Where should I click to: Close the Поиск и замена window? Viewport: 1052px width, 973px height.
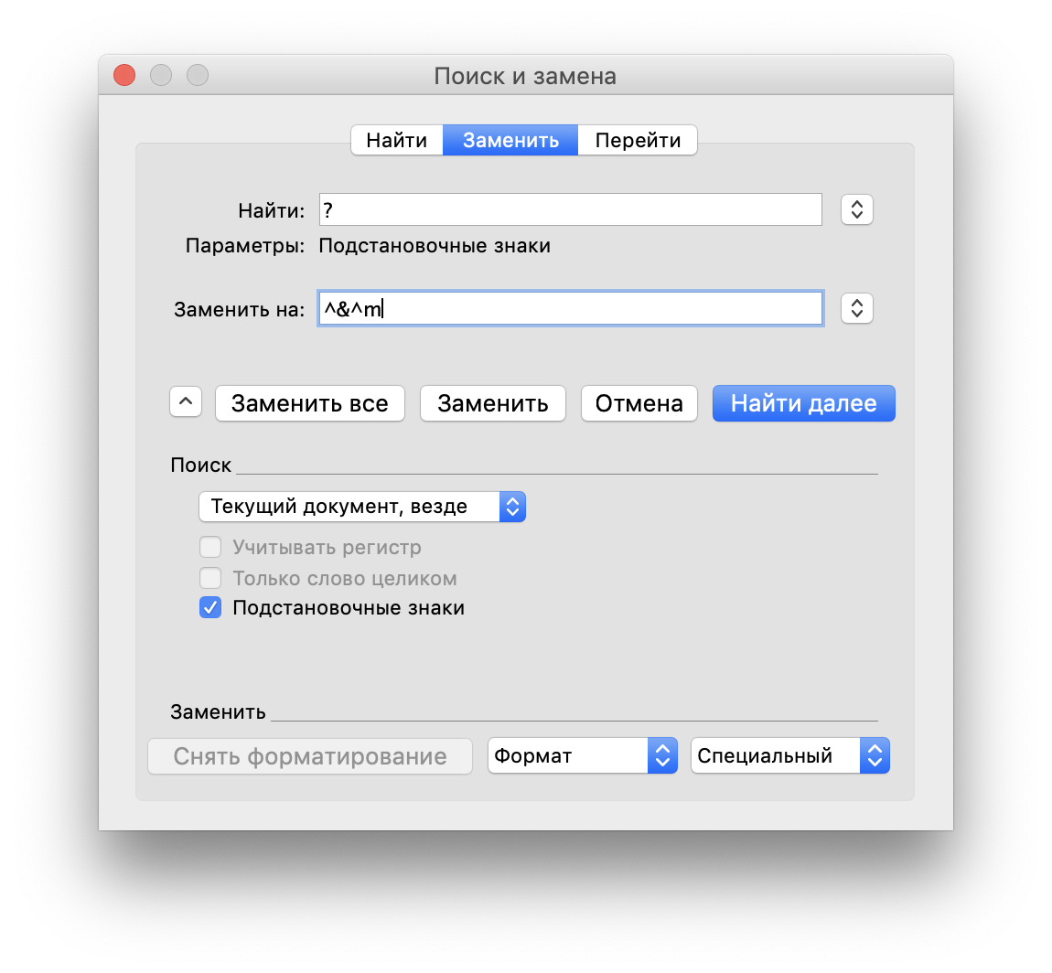point(124,75)
